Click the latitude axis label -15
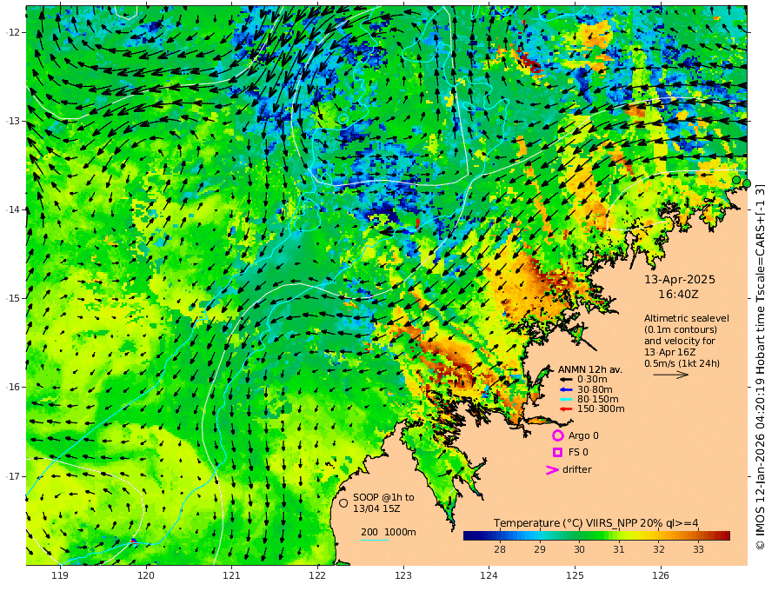This screenshot has width=765, height=591. point(13,298)
